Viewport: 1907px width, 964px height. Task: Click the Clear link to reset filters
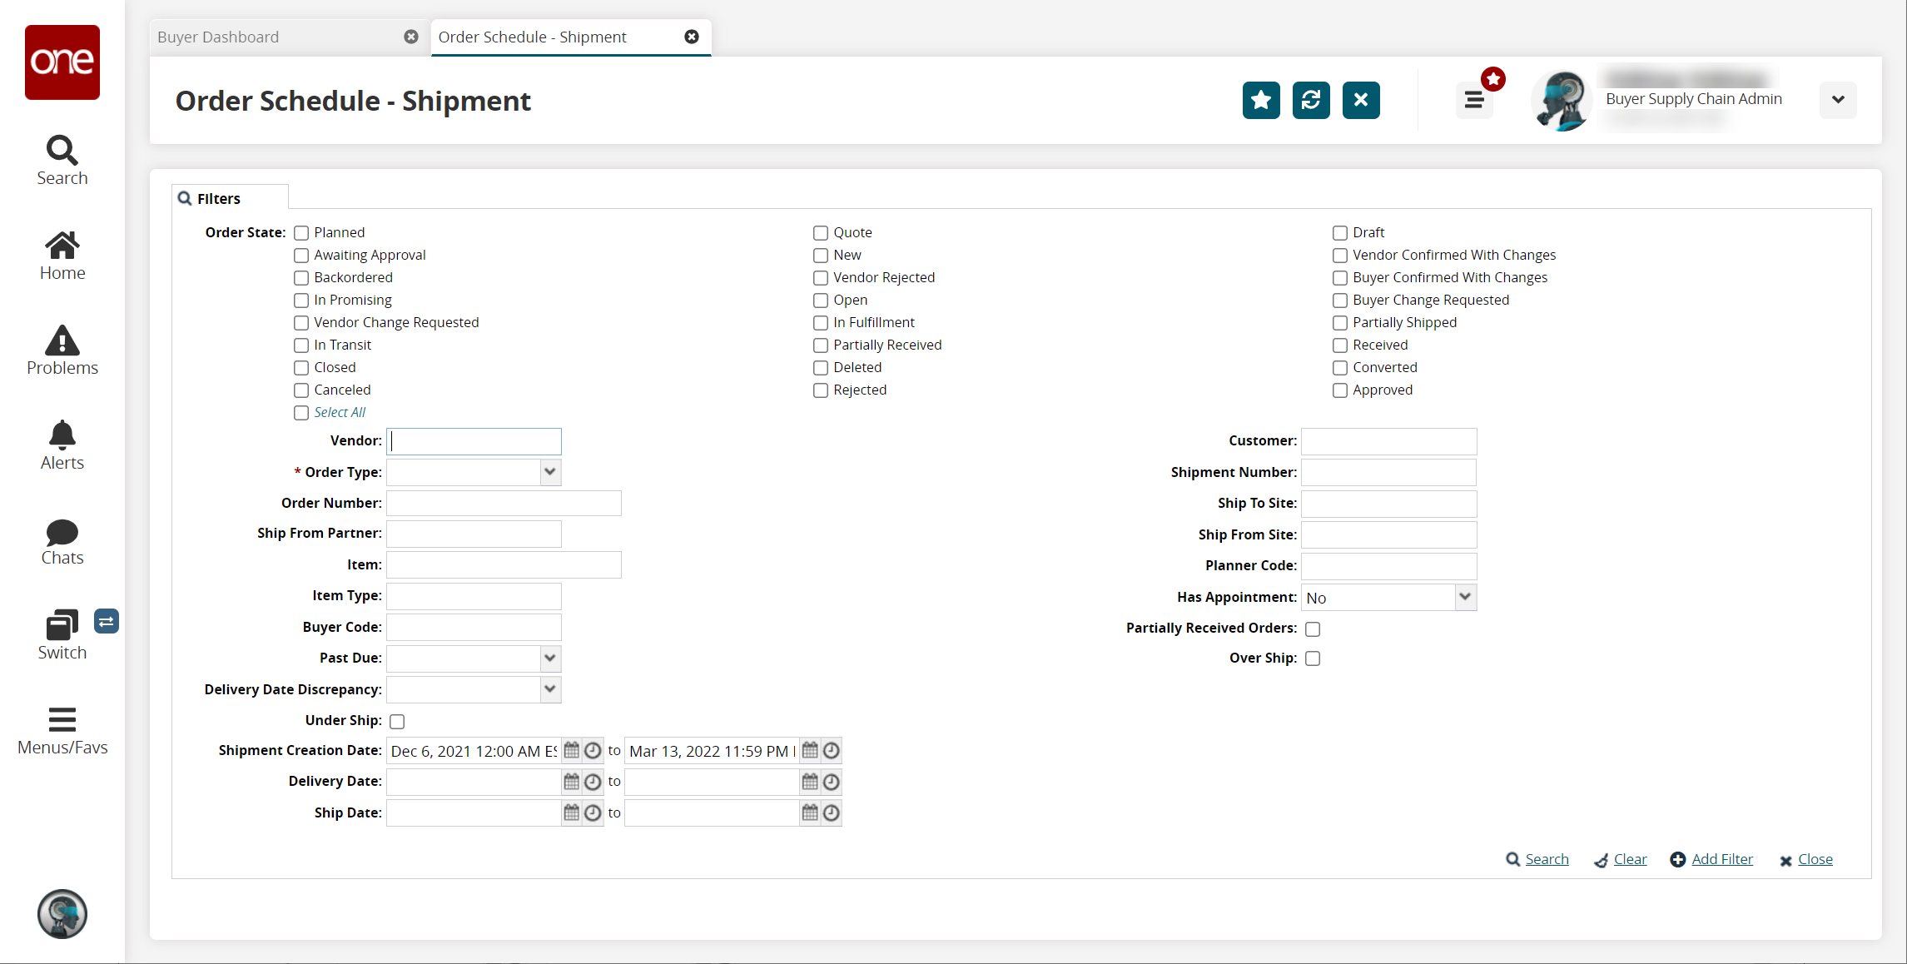(1628, 859)
